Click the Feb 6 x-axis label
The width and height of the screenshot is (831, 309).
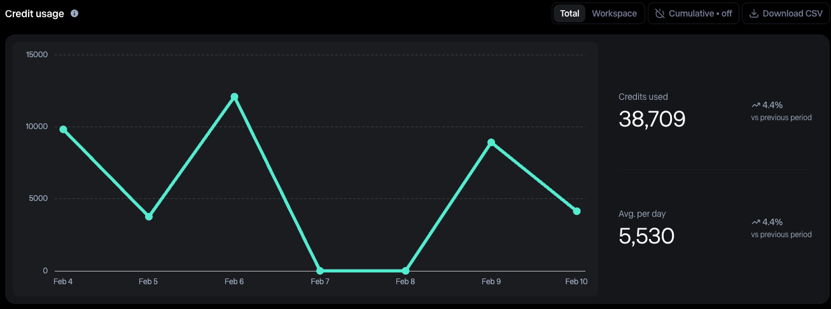pyautogui.click(x=234, y=282)
